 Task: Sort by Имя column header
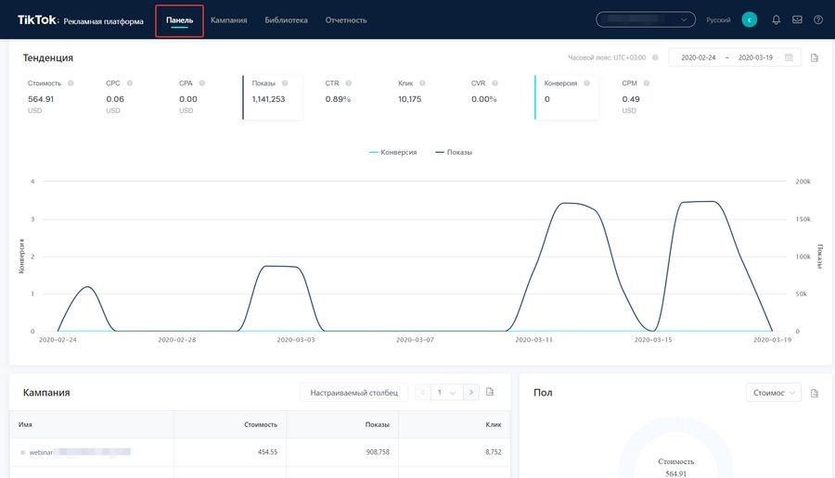pyautogui.click(x=25, y=424)
